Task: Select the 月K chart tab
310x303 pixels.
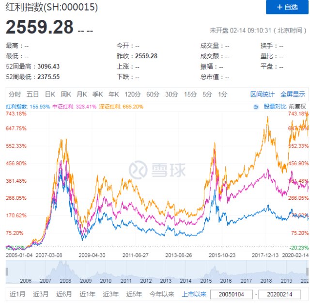Action: pyautogui.click(x=82, y=94)
